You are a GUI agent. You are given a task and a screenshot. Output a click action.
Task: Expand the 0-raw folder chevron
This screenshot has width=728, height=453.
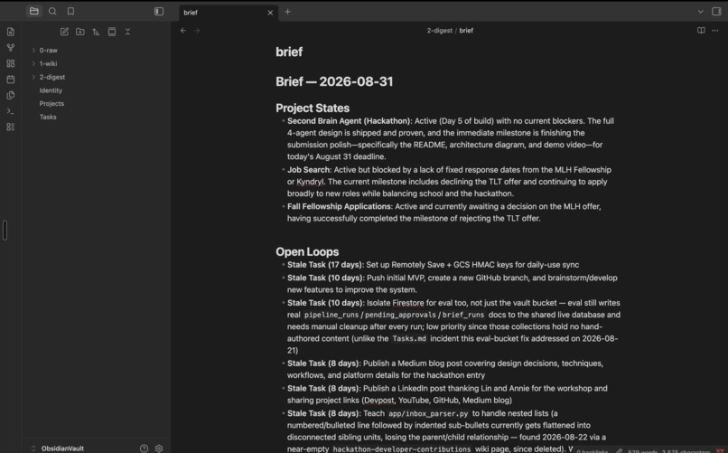click(x=33, y=50)
